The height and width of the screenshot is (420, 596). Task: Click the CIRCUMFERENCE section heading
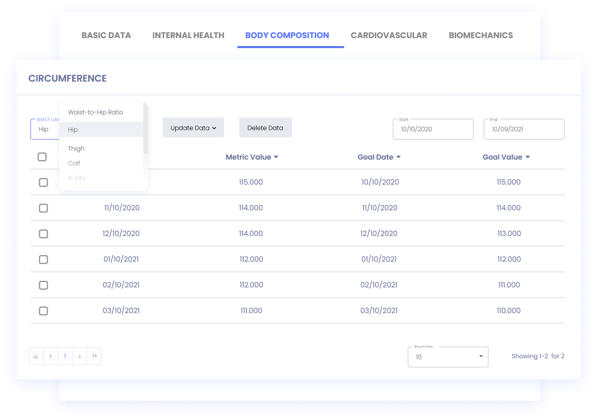67,78
